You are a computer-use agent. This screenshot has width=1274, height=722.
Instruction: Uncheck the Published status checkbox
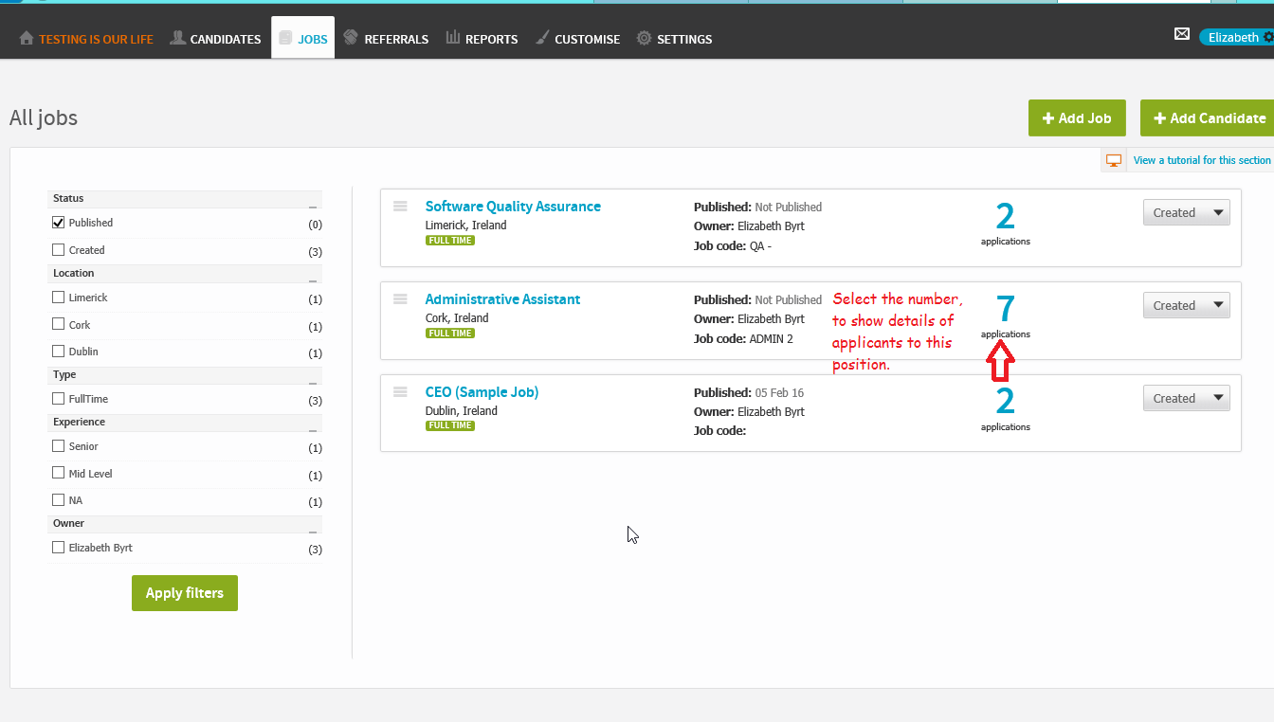[59, 223]
